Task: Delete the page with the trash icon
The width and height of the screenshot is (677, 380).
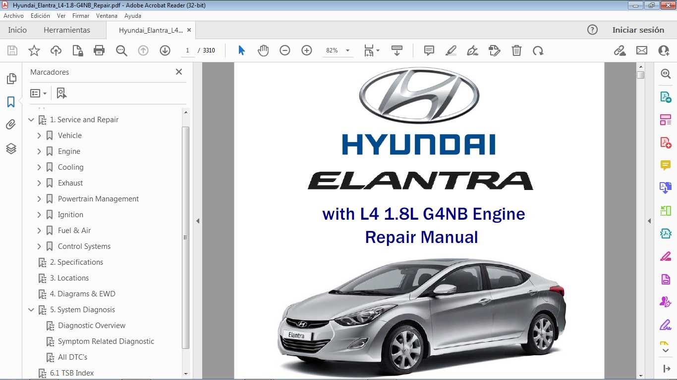Action: [x=516, y=50]
